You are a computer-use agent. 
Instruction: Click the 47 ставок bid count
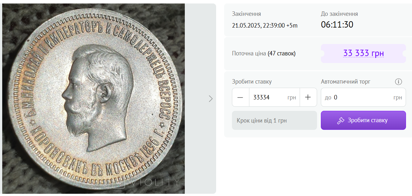pyautogui.click(x=282, y=54)
